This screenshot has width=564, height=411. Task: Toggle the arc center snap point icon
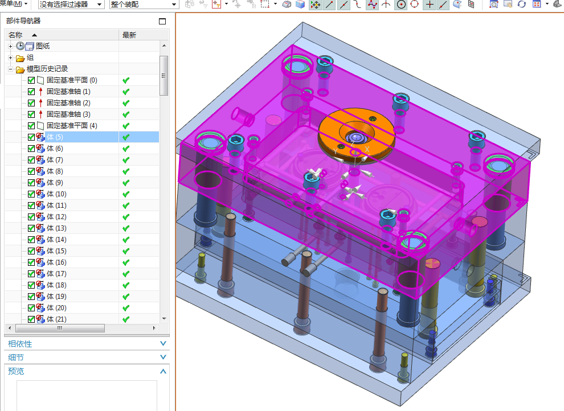coord(400,5)
